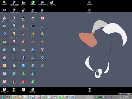Show hidden system tray icons
The height and width of the screenshot is (99, 132).
[x=107, y=97]
